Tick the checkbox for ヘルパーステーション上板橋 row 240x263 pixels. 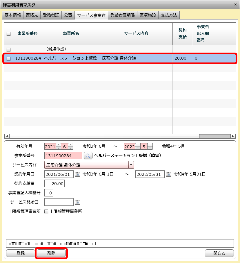(x=9, y=58)
